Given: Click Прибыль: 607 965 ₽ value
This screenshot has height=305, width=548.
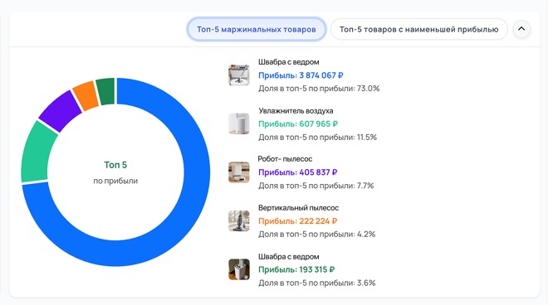Looking at the screenshot, I should pyautogui.click(x=298, y=123).
